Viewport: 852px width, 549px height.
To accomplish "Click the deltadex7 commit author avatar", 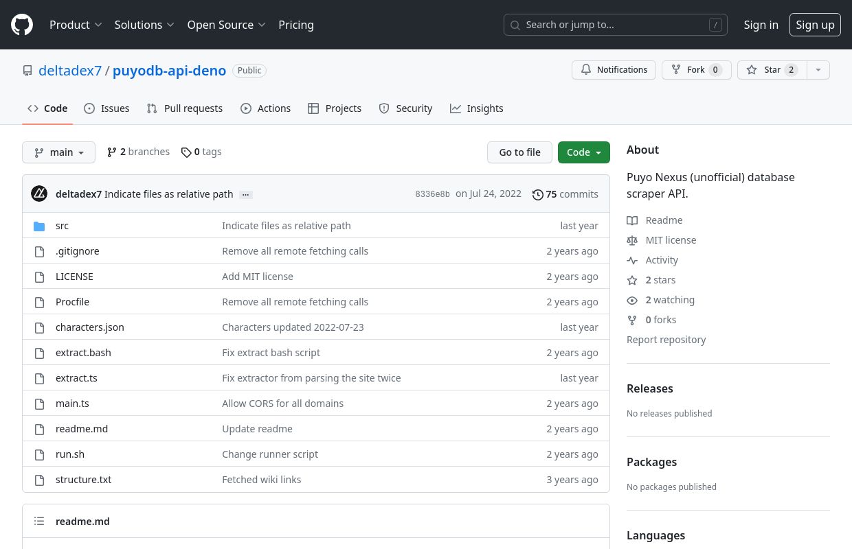I will click(39, 194).
